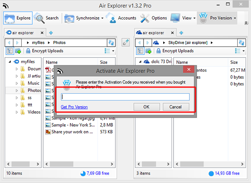Click the activation code text field
Viewport: 251px width, 183px height.
(x=125, y=97)
